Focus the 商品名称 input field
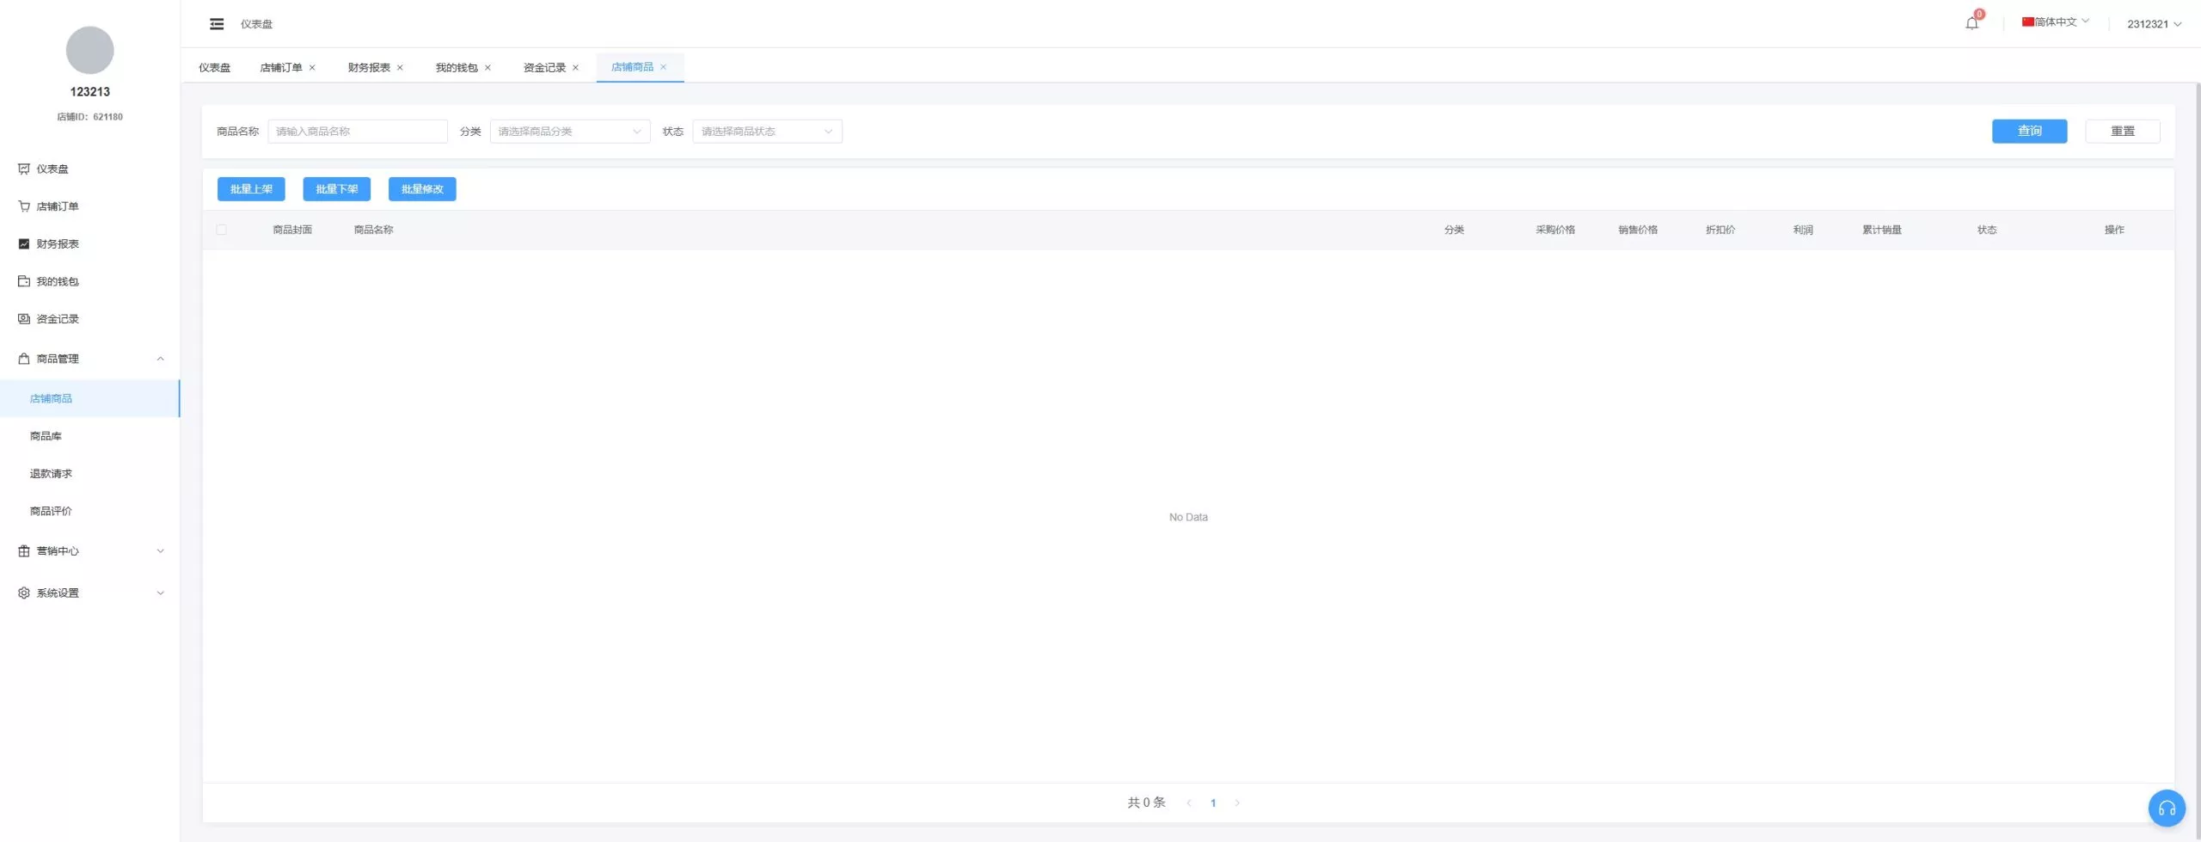2201x842 pixels. coord(357,132)
